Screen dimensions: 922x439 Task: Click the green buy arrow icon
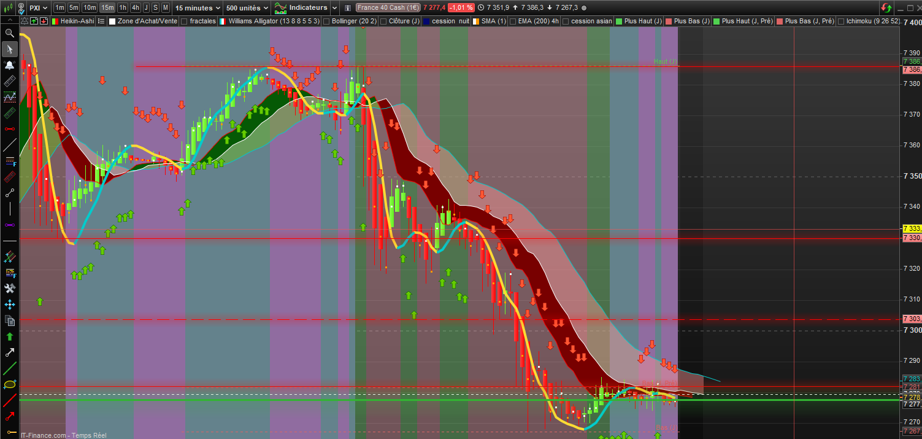[x=34, y=21]
